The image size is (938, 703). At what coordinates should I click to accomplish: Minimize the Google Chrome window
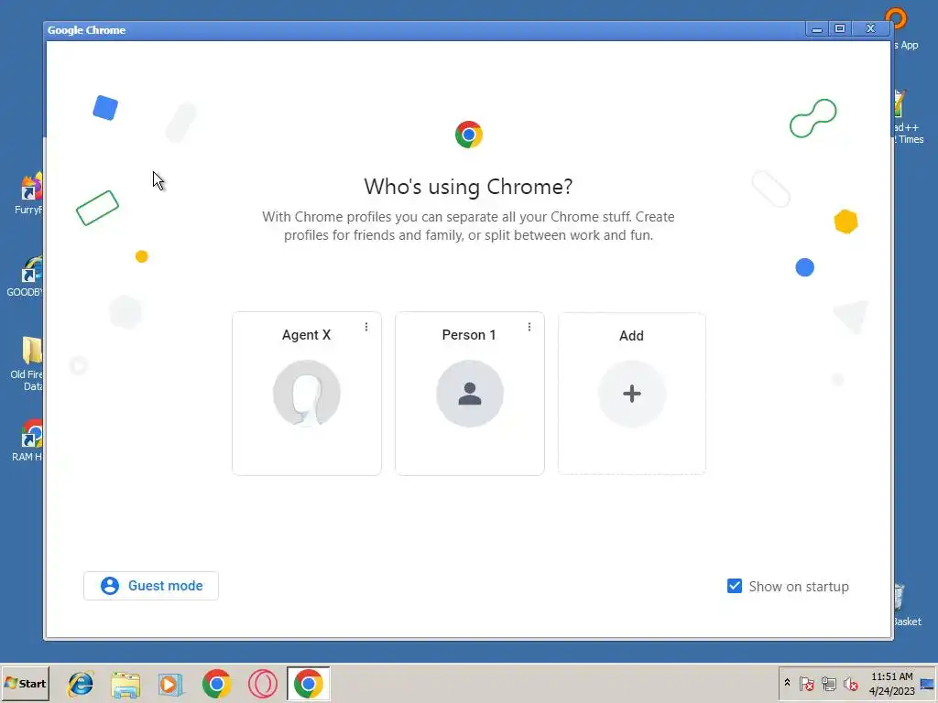point(816,29)
